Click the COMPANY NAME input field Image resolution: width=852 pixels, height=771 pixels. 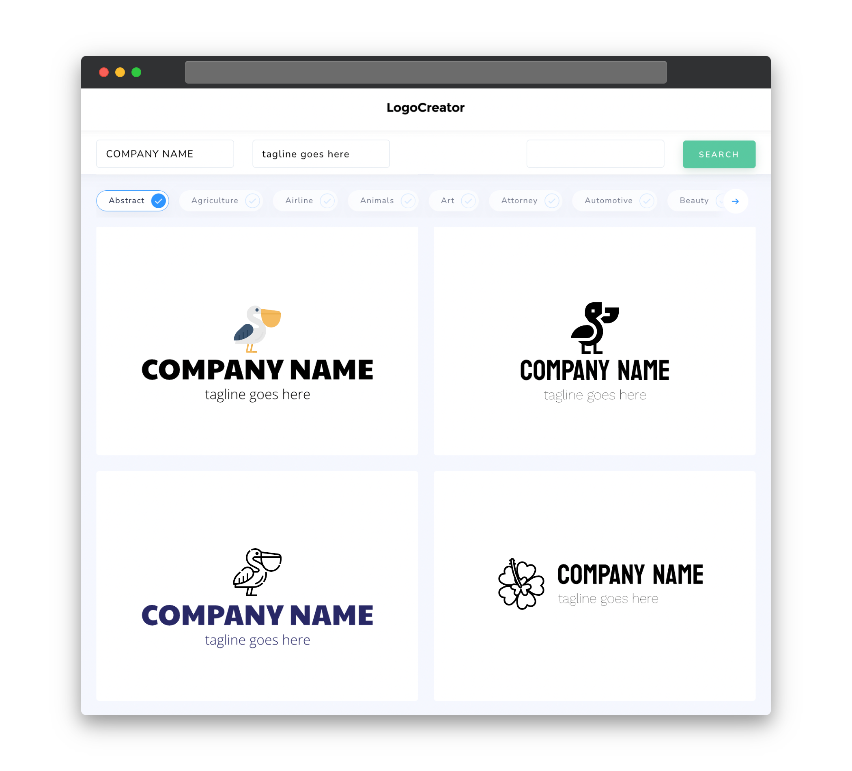(x=166, y=154)
